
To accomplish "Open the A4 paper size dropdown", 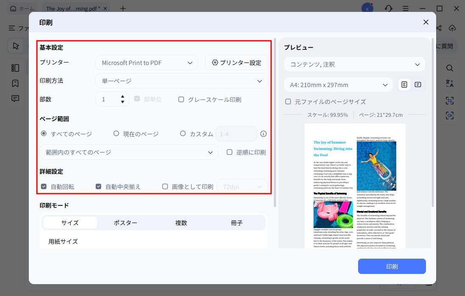I will pyautogui.click(x=338, y=85).
